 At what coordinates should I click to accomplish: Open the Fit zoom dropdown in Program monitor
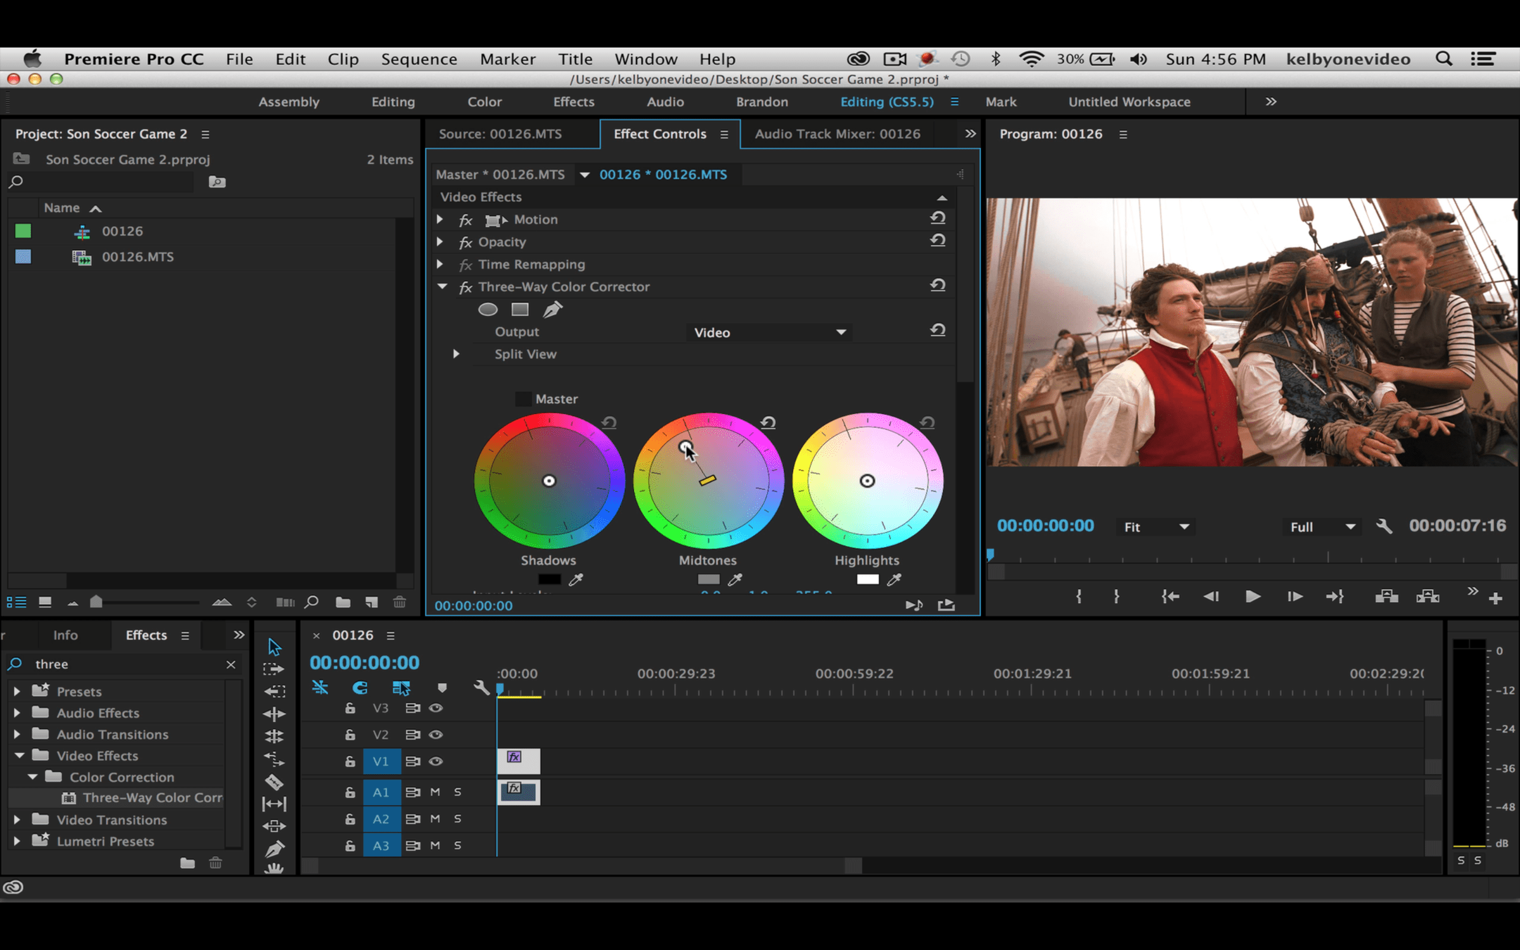point(1155,527)
